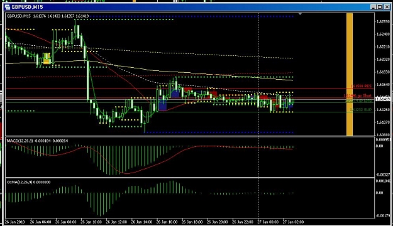Click the 26 Jan 18:00 time label
The image size is (393, 226).
[192, 222]
